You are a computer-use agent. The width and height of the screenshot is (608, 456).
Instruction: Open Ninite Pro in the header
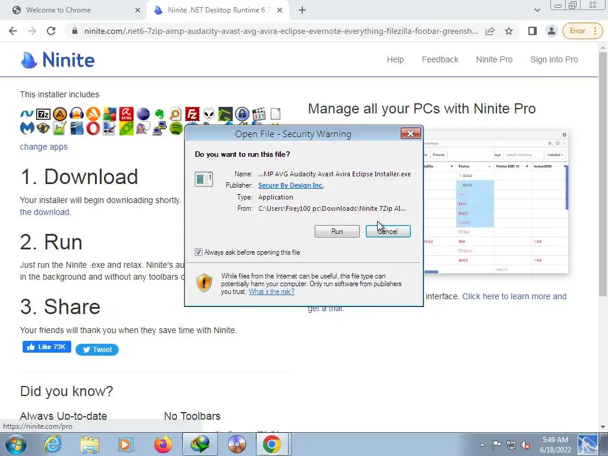[495, 59]
